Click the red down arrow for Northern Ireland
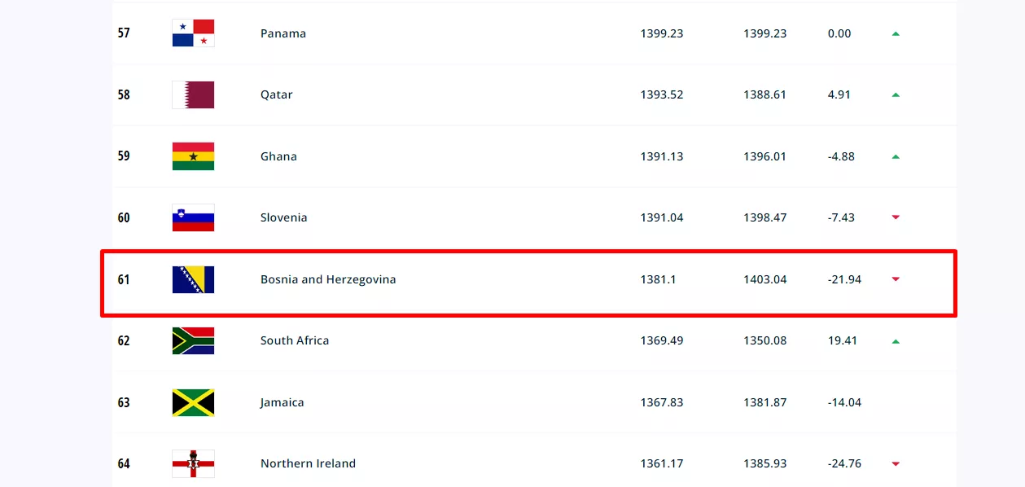1025x487 pixels. (896, 464)
